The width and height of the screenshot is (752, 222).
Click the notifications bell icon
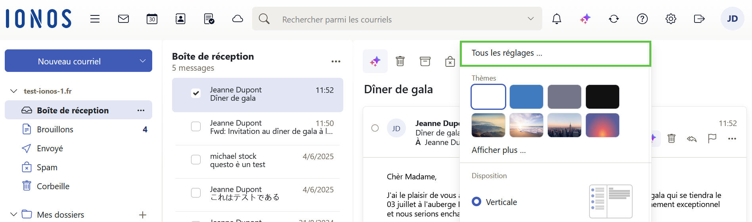click(x=557, y=19)
